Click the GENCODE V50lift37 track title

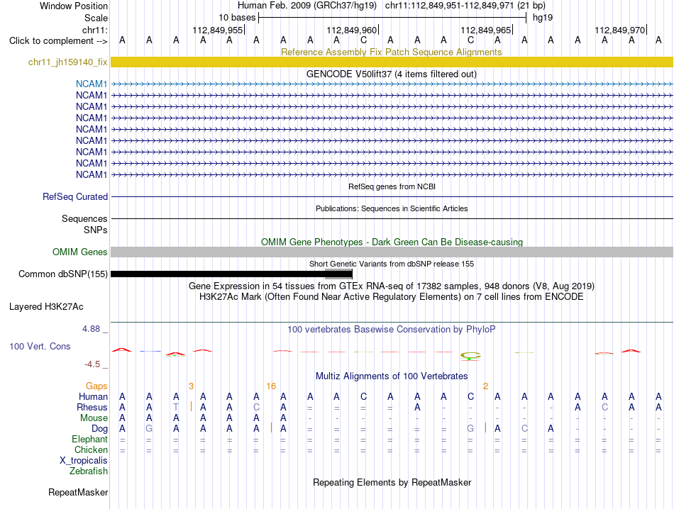point(392,74)
